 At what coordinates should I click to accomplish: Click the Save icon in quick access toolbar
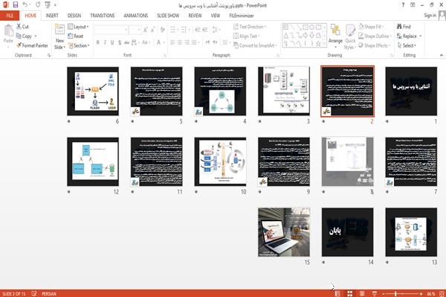[16, 4]
